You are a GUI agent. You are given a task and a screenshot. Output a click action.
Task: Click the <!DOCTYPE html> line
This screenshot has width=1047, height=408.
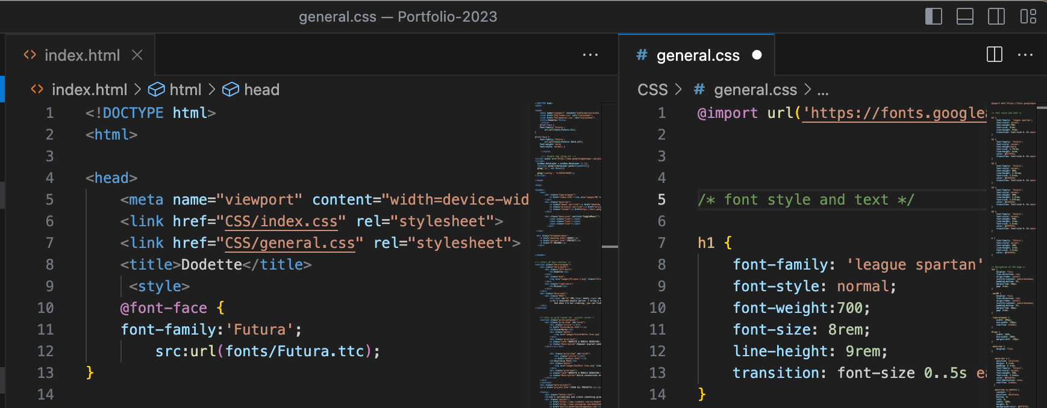[151, 113]
